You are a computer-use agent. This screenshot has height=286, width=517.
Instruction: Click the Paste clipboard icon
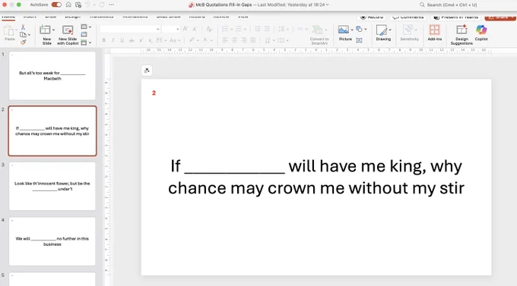coord(9,31)
